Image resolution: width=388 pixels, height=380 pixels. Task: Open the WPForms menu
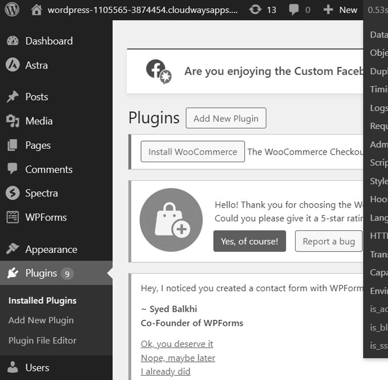pos(46,217)
